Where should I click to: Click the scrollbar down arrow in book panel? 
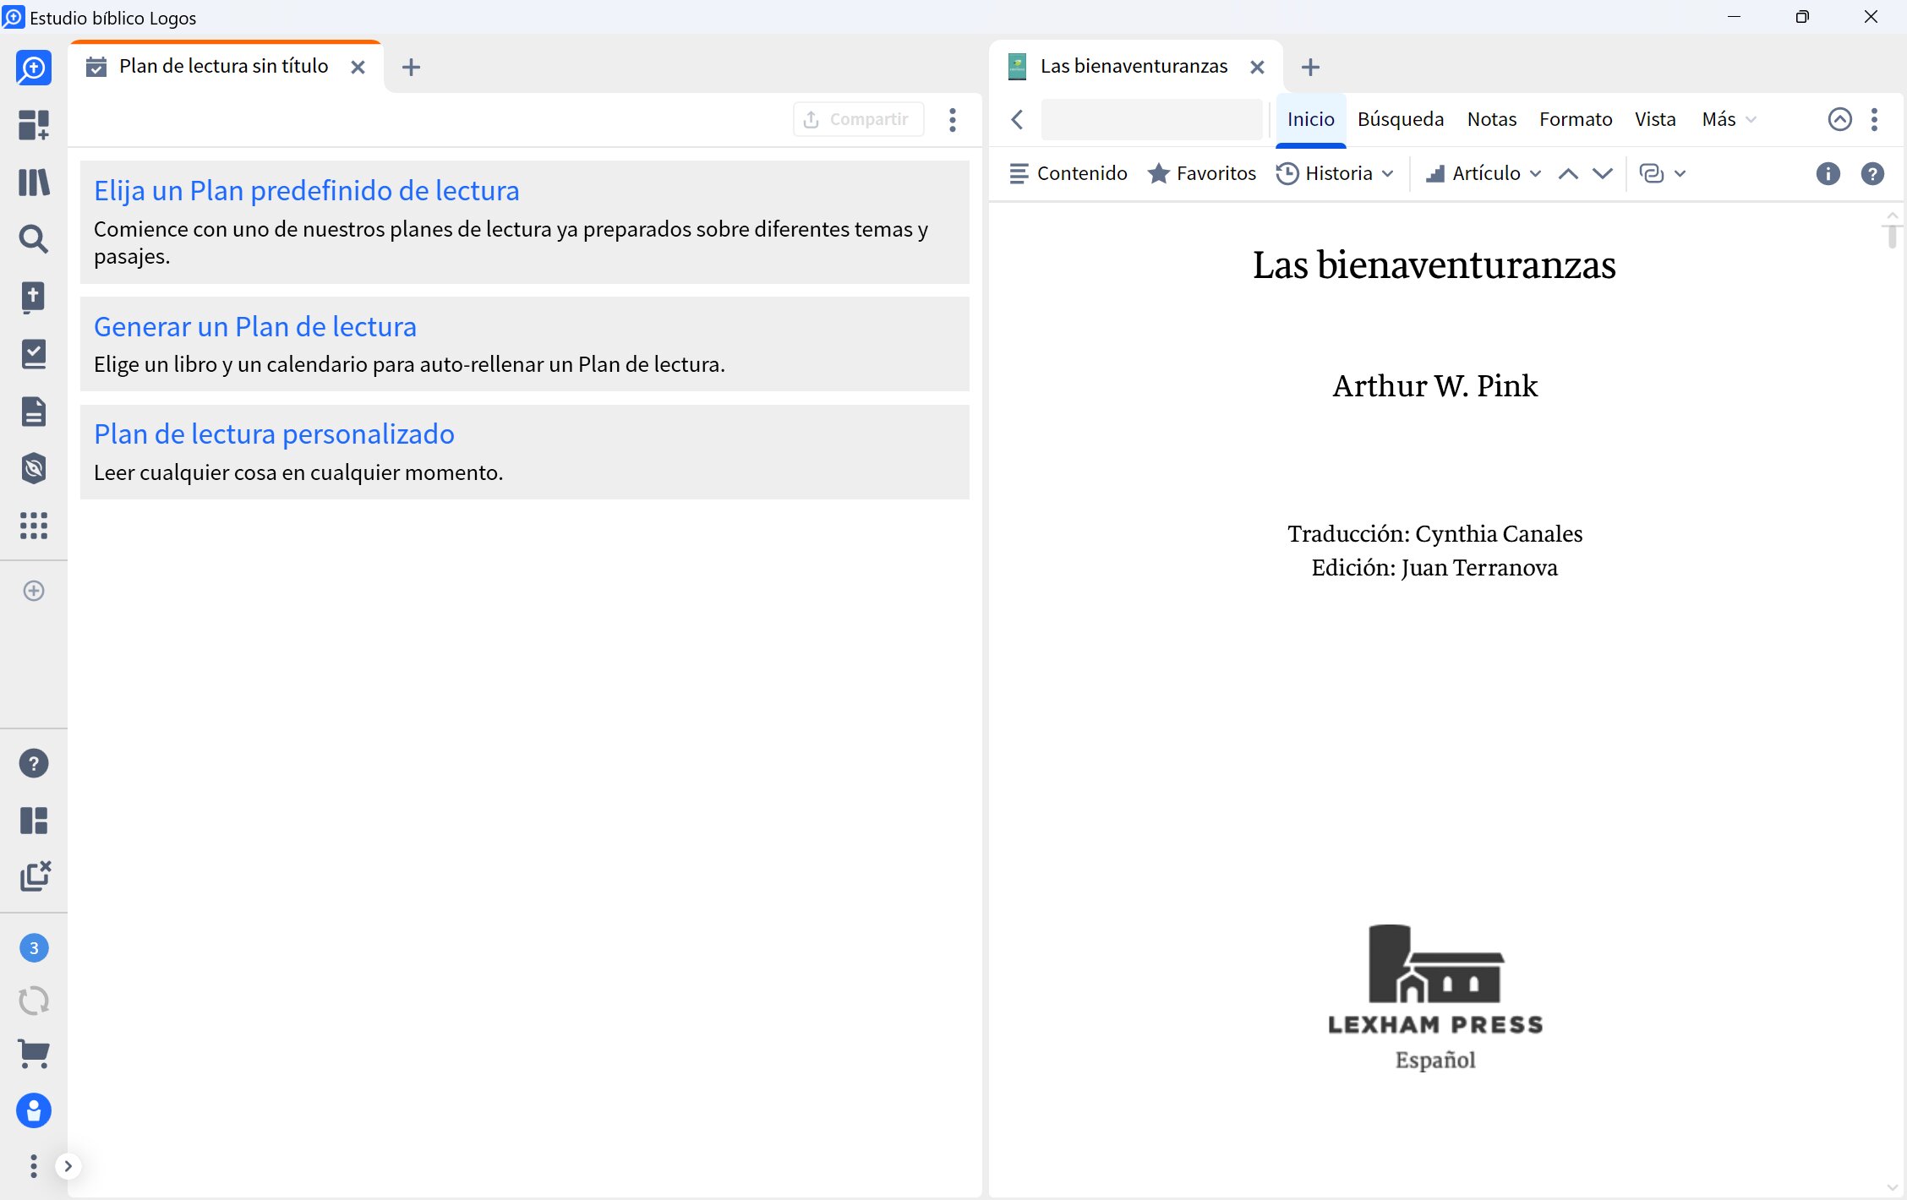pos(1892,1187)
